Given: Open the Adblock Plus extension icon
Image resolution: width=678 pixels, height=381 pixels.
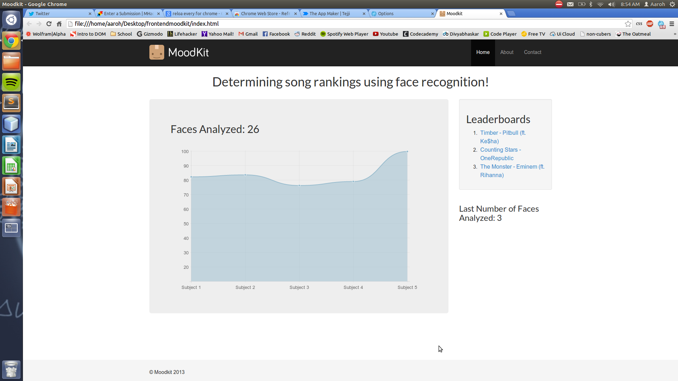Looking at the screenshot, I should tap(650, 24).
